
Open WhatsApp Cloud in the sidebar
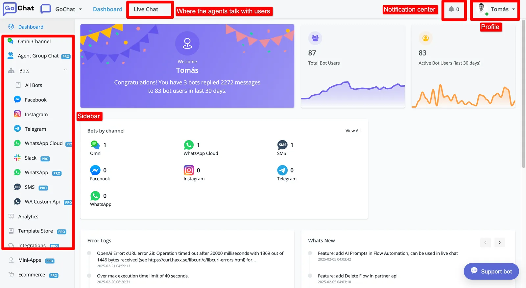[43, 144]
